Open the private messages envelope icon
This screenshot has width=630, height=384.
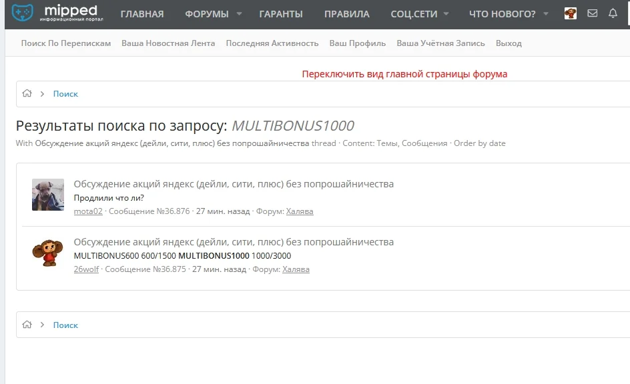pyautogui.click(x=592, y=13)
